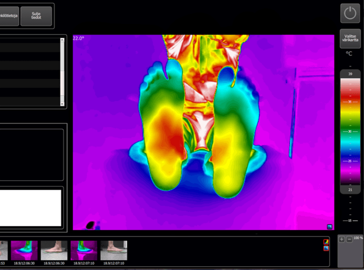Click the white text input area
The image size is (364, 270).
point(30,208)
